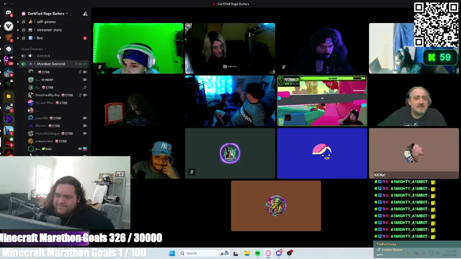Open the yellow server folder icon
The image size is (461, 259).
[x=9, y=96]
